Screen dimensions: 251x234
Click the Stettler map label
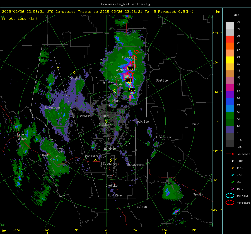[163, 80]
